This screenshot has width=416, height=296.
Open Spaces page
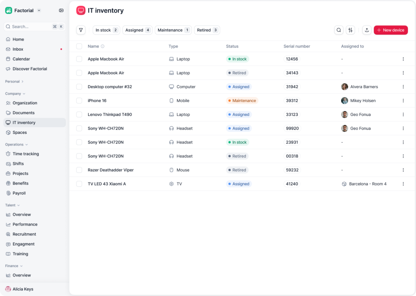[x=35, y=133]
